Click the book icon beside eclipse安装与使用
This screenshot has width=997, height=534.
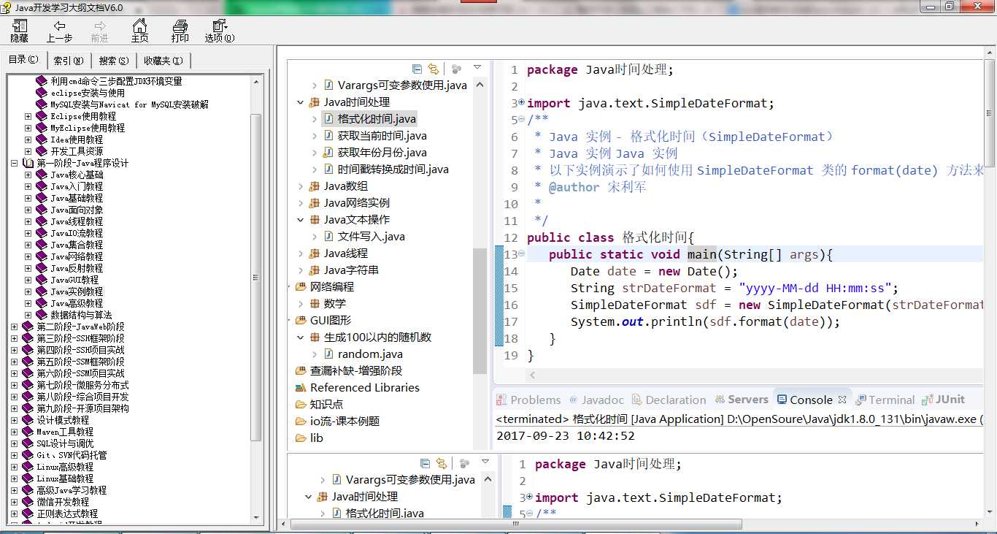42,93
